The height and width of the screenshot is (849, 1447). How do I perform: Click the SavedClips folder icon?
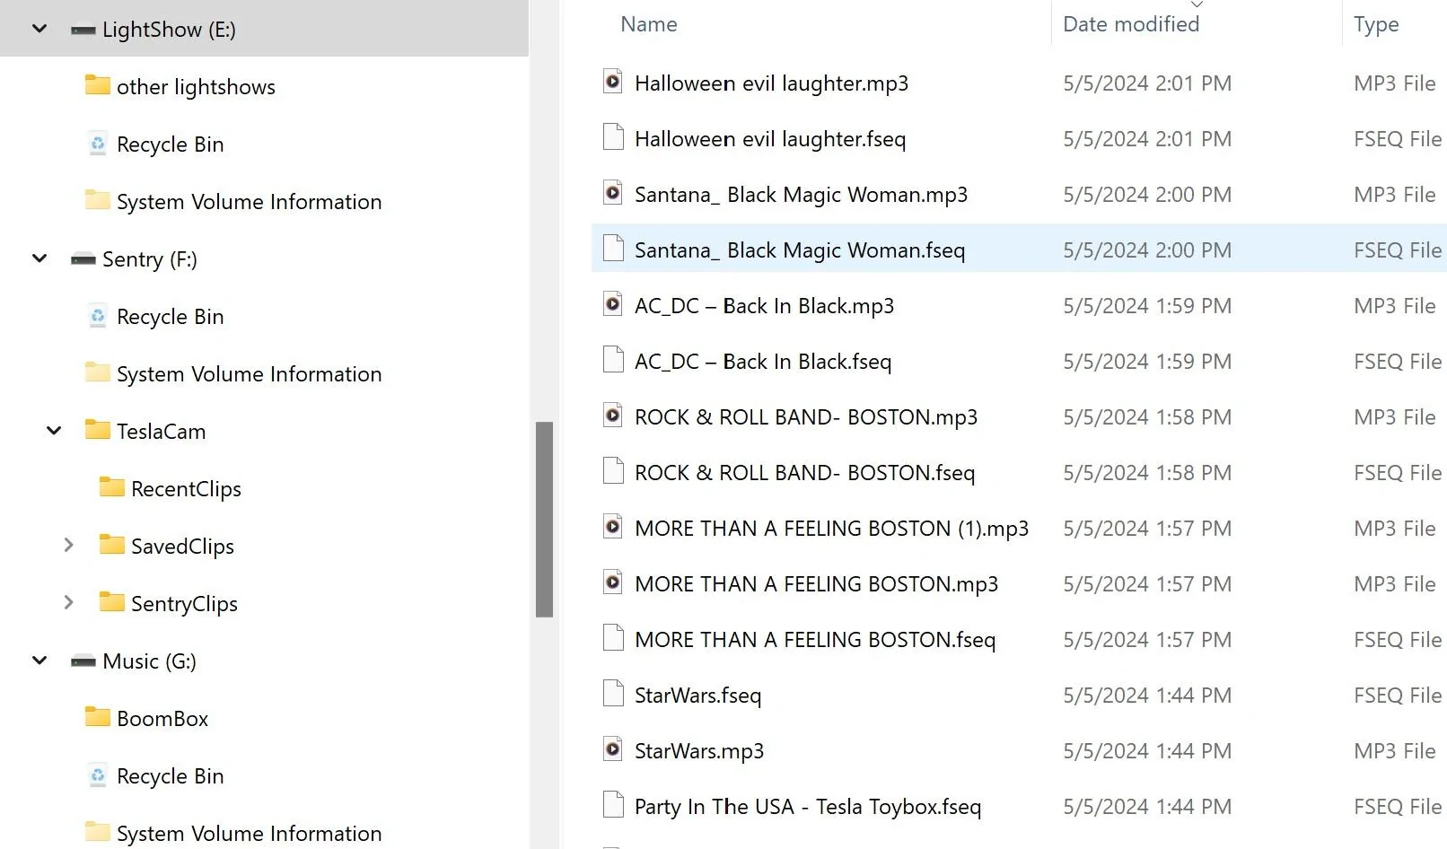[112, 545]
